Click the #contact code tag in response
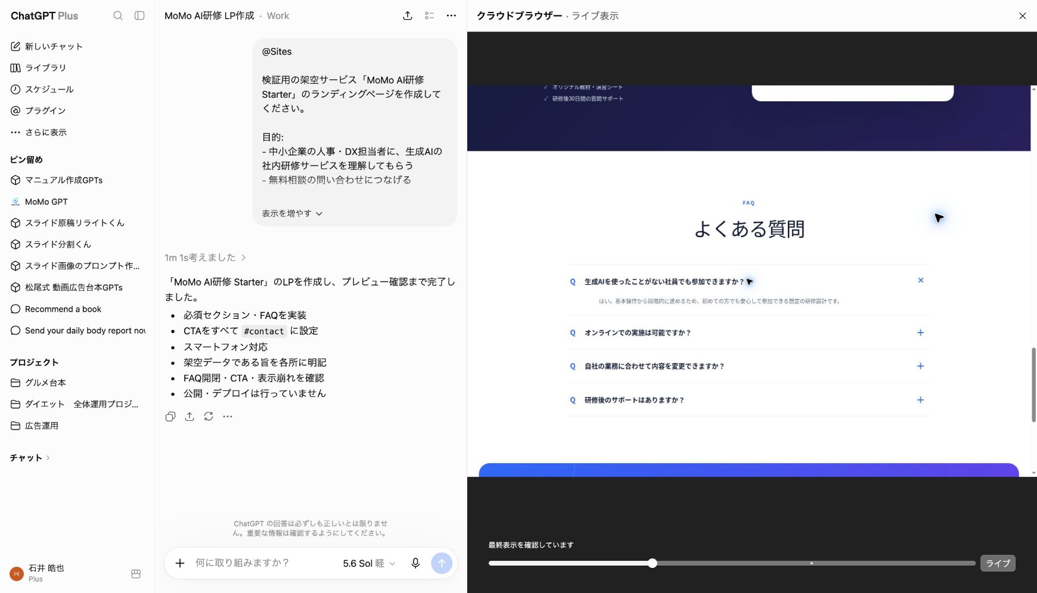The image size is (1037, 593). pos(264,331)
